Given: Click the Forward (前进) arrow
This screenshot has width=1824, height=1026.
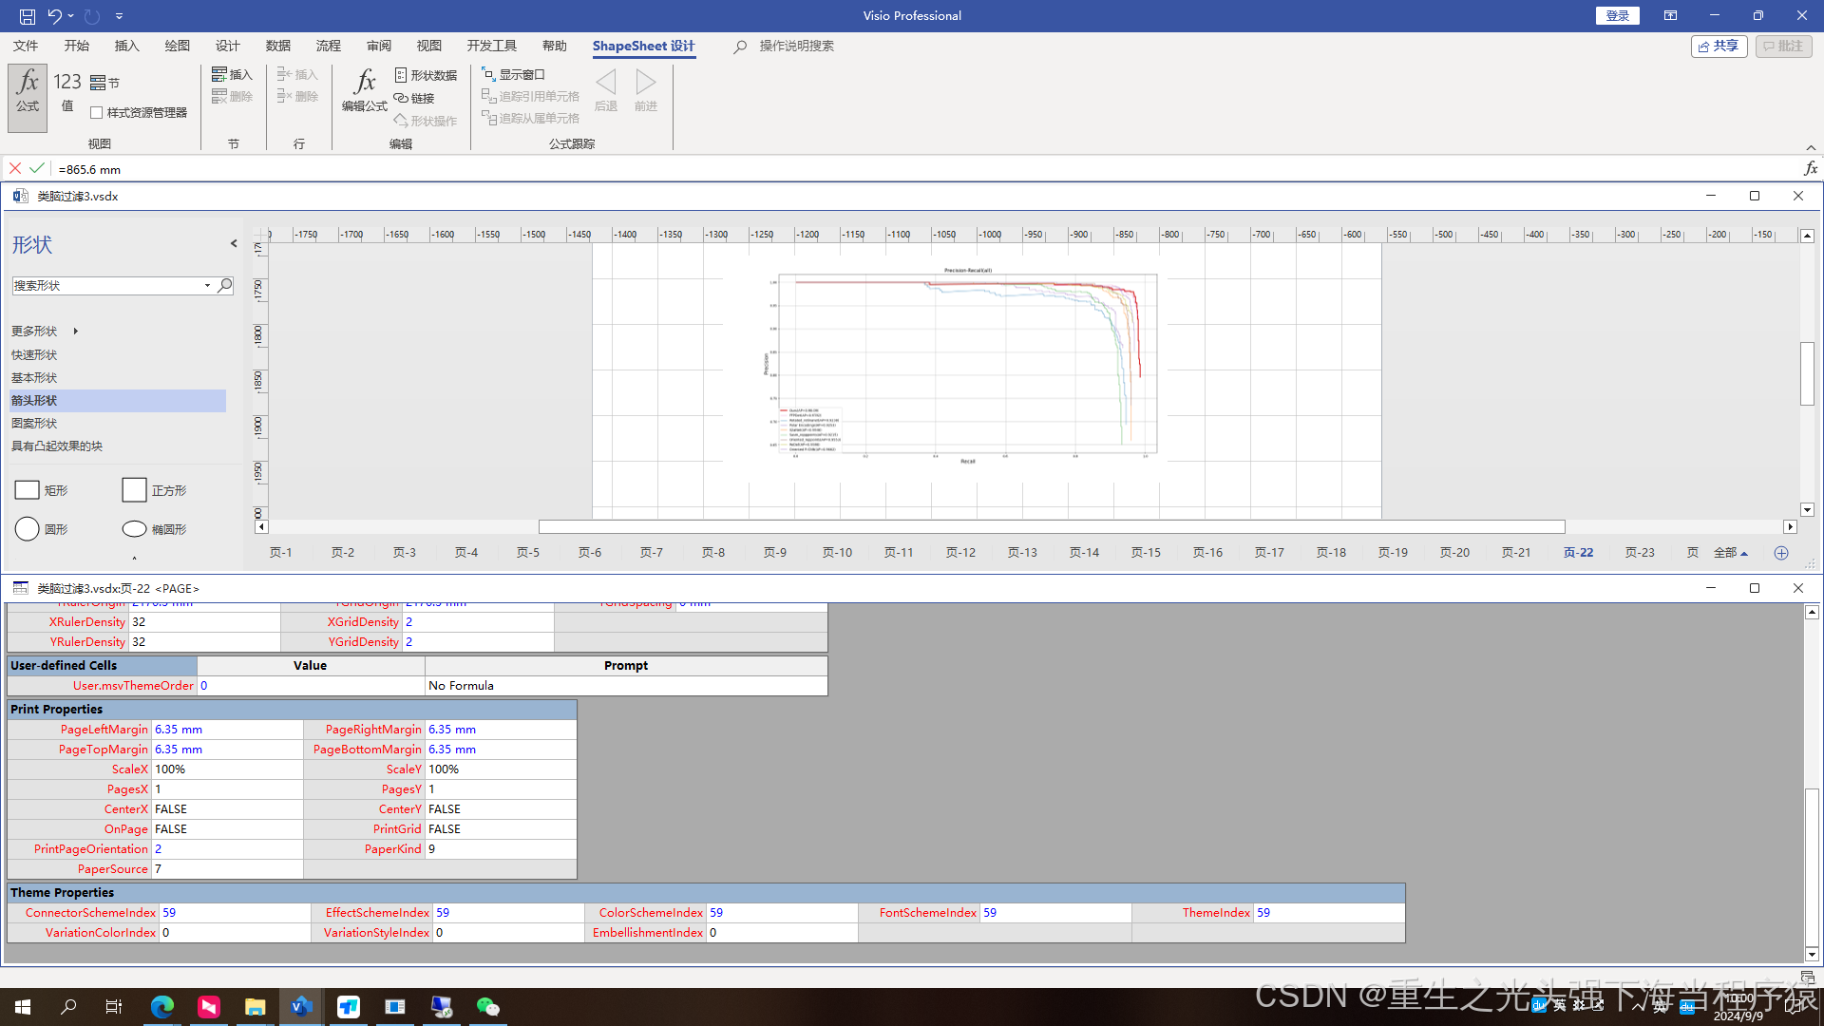Looking at the screenshot, I should click(x=646, y=91).
